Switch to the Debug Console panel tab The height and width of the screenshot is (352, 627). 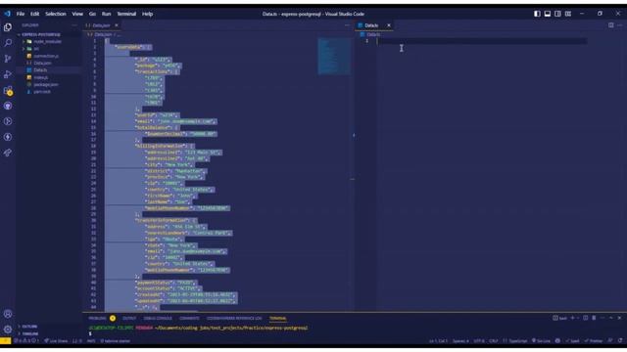[158, 318]
